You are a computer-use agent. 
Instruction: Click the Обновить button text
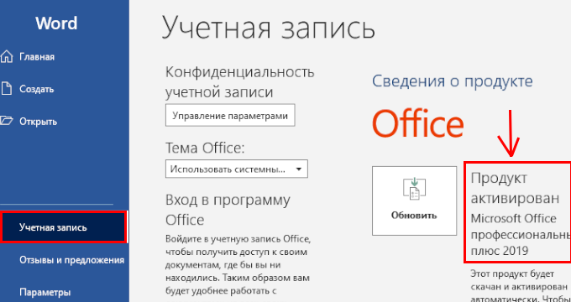(414, 215)
